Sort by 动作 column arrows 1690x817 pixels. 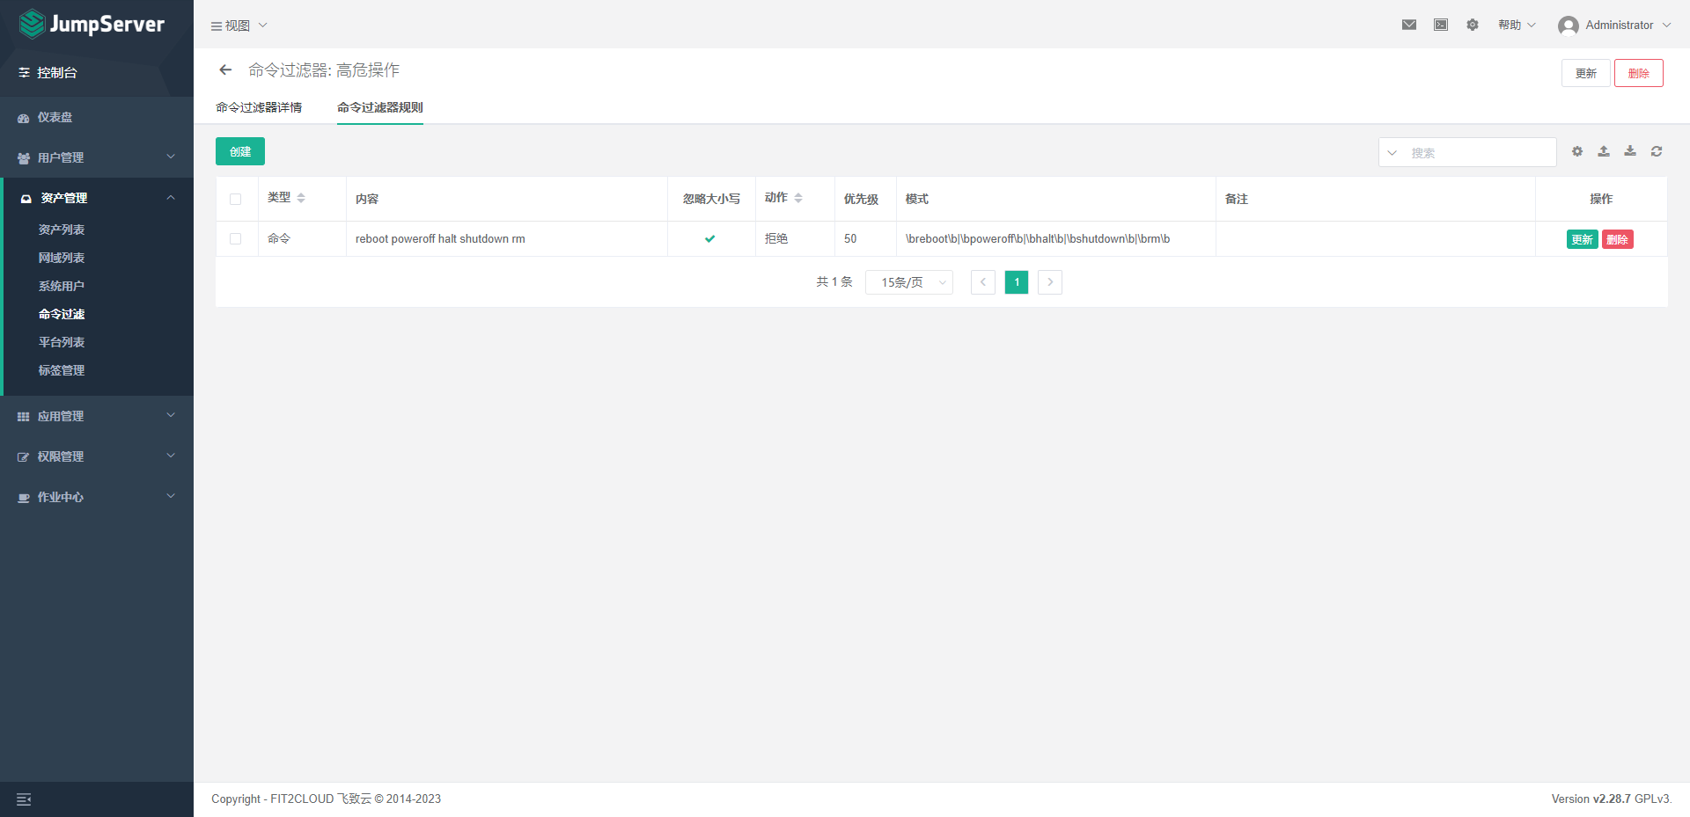click(x=798, y=198)
